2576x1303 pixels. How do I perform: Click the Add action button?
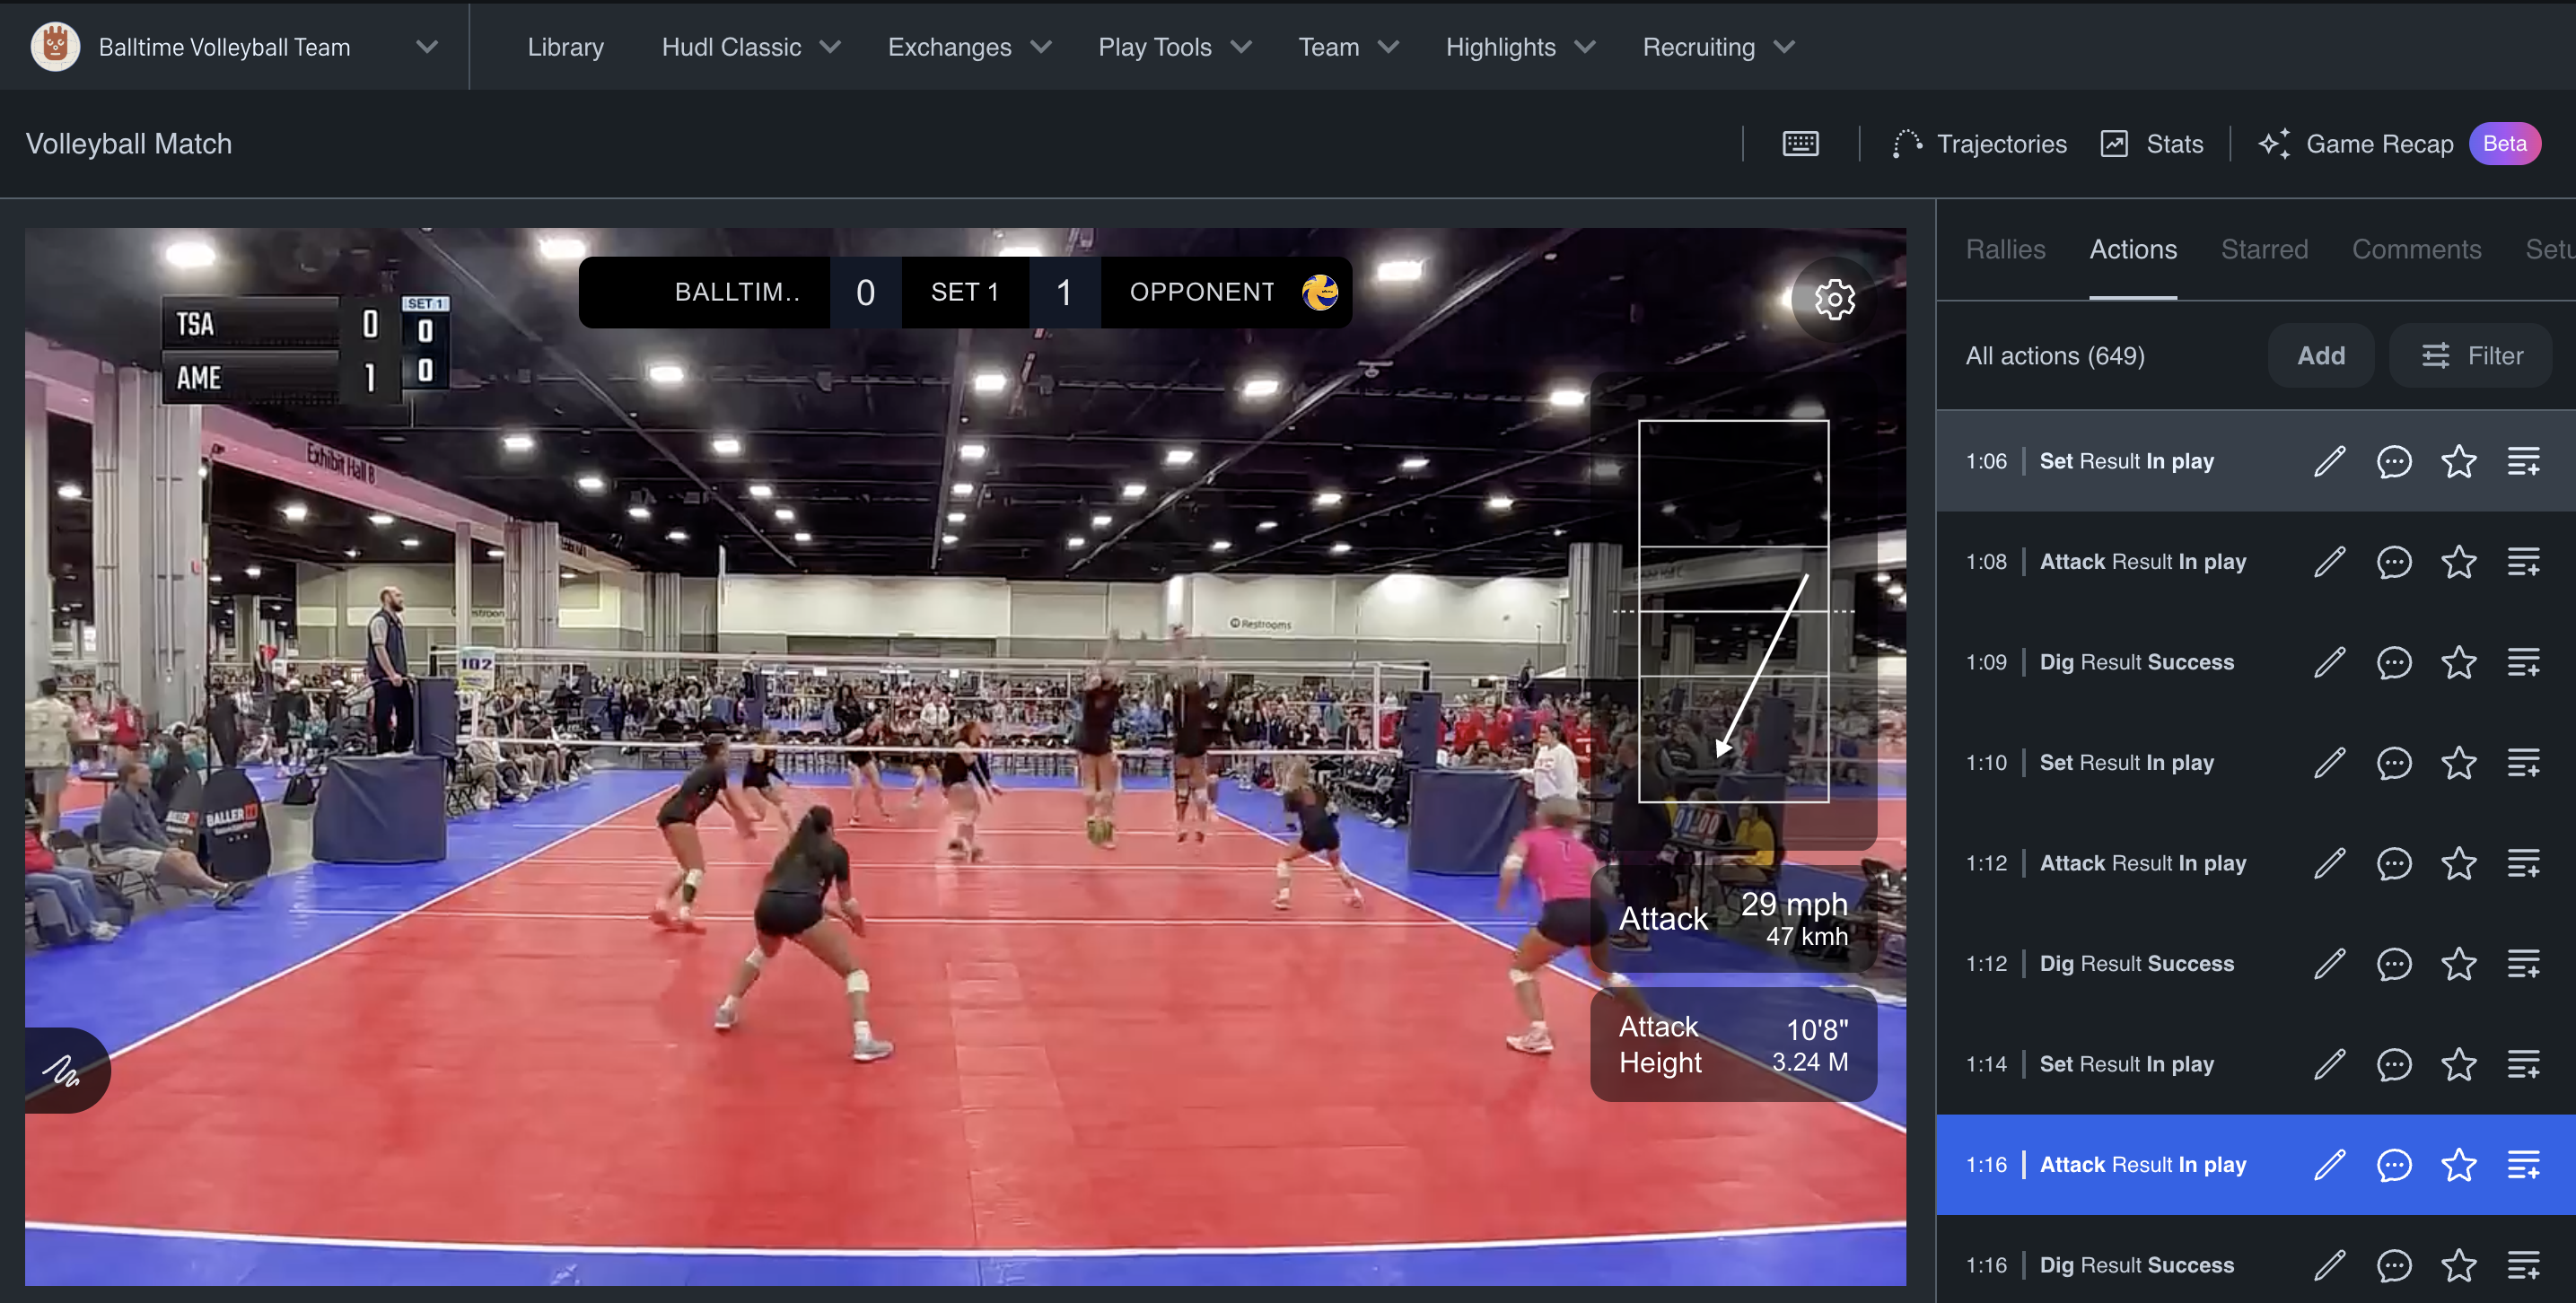click(x=2320, y=356)
